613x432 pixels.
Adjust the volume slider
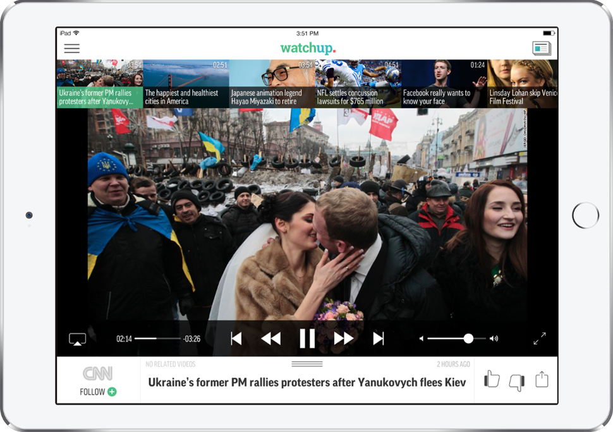pos(468,339)
